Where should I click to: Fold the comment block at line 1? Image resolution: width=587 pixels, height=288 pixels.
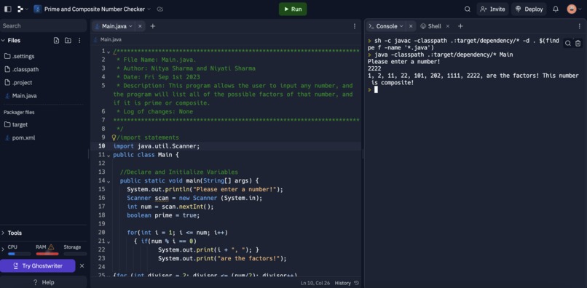click(x=109, y=52)
